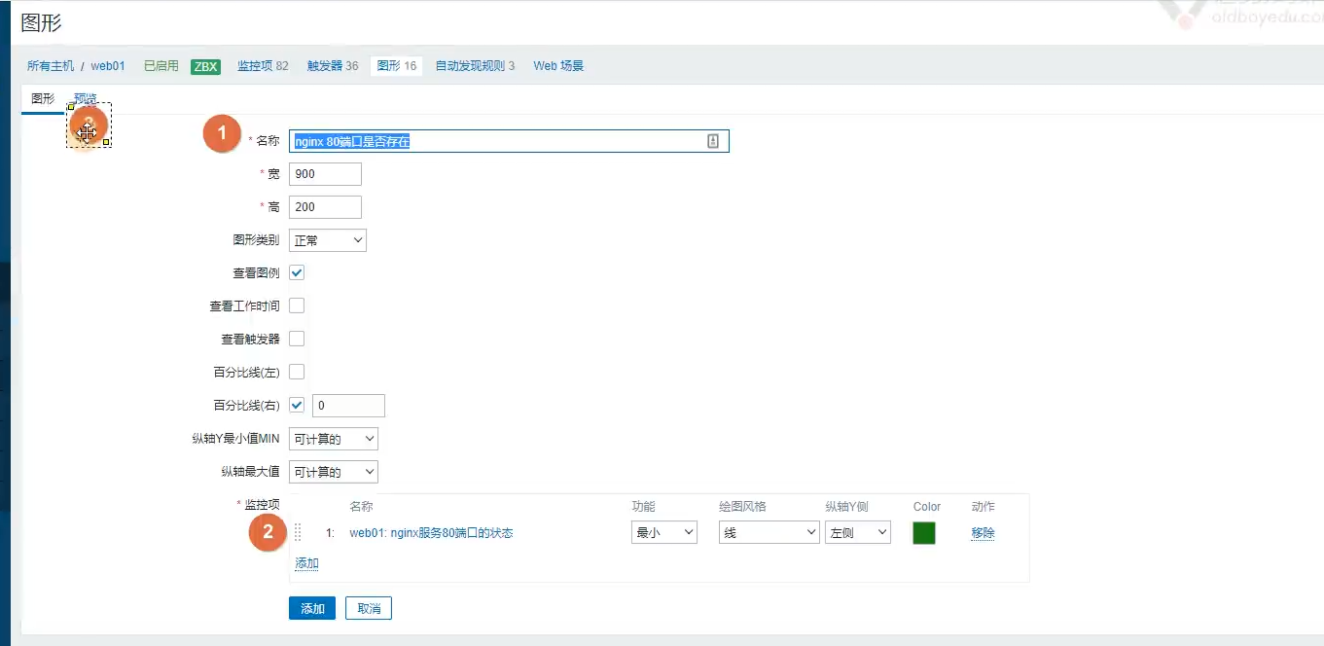The width and height of the screenshot is (1324, 646).
Task: Click the 所有主机 breadcrumb link
Action: coord(51,66)
